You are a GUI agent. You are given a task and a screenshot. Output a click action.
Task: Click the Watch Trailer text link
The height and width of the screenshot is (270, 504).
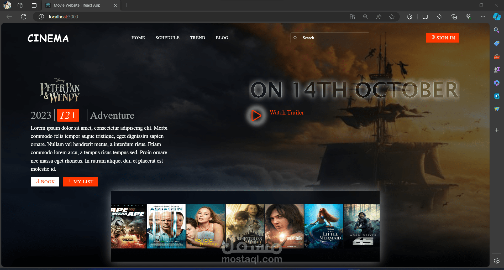pyautogui.click(x=287, y=112)
